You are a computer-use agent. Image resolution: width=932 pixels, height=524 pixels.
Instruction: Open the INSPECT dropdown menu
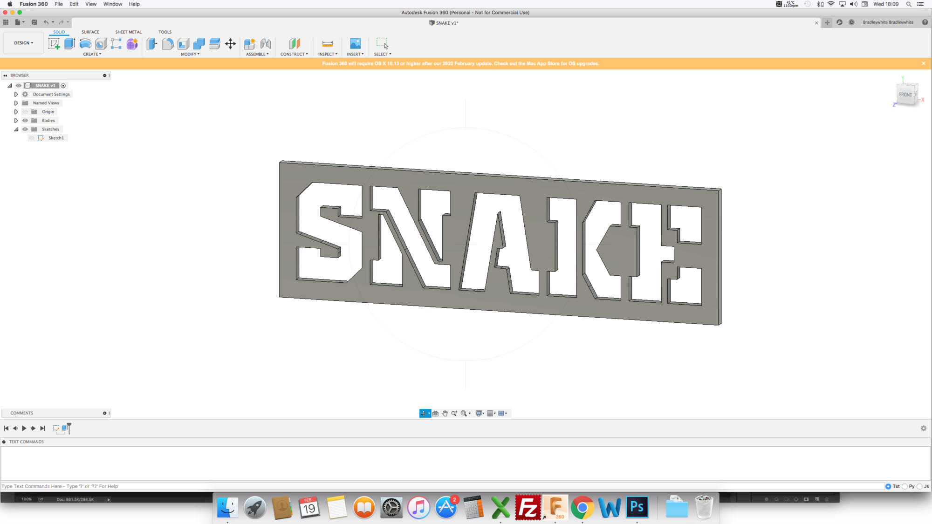click(x=328, y=54)
